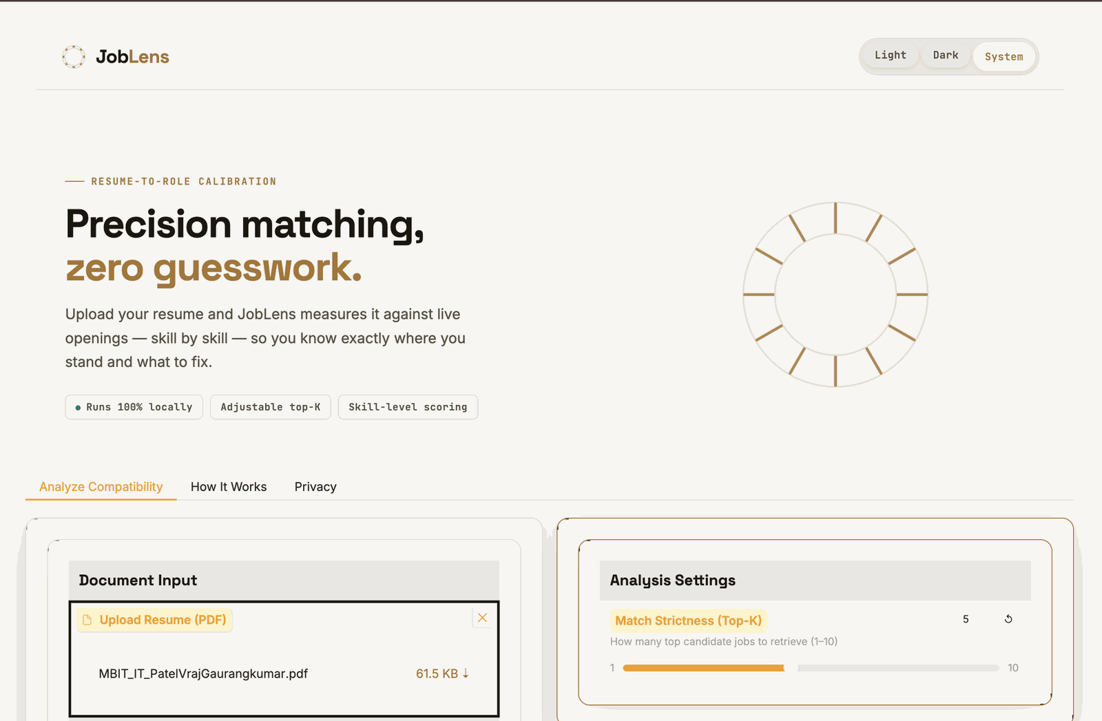This screenshot has height=721, width=1102.
Task: Click the Top-K value field showing 5
Action: [966, 619]
